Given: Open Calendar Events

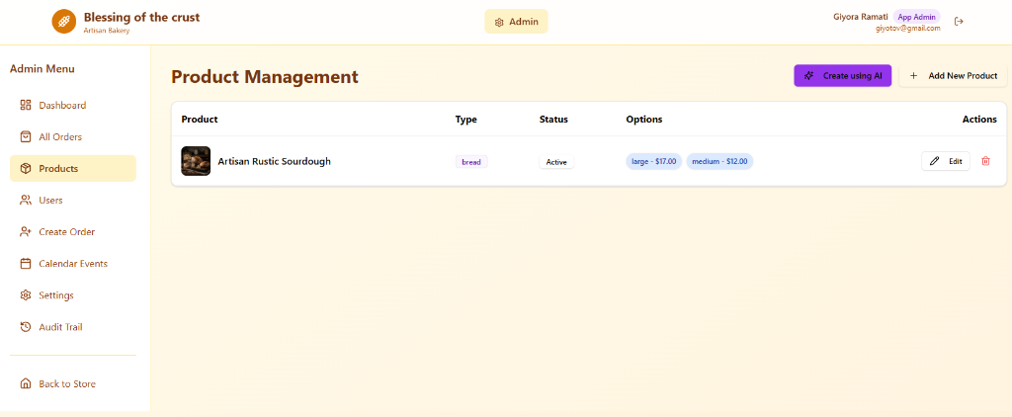Looking at the screenshot, I should point(73,264).
